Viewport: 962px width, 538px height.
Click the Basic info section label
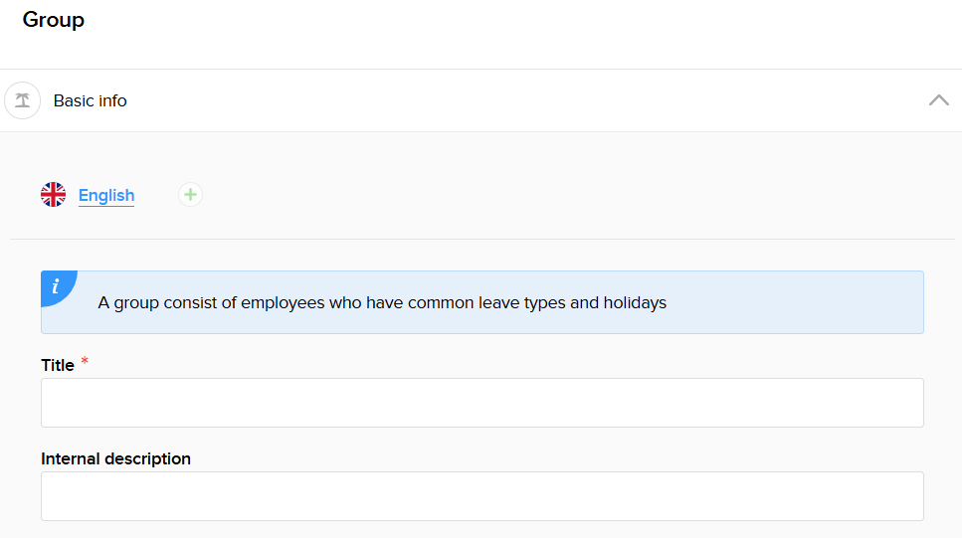click(90, 100)
